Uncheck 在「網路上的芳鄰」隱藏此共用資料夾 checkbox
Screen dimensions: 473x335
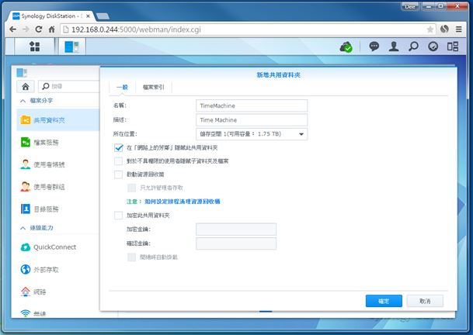(118, 147)
